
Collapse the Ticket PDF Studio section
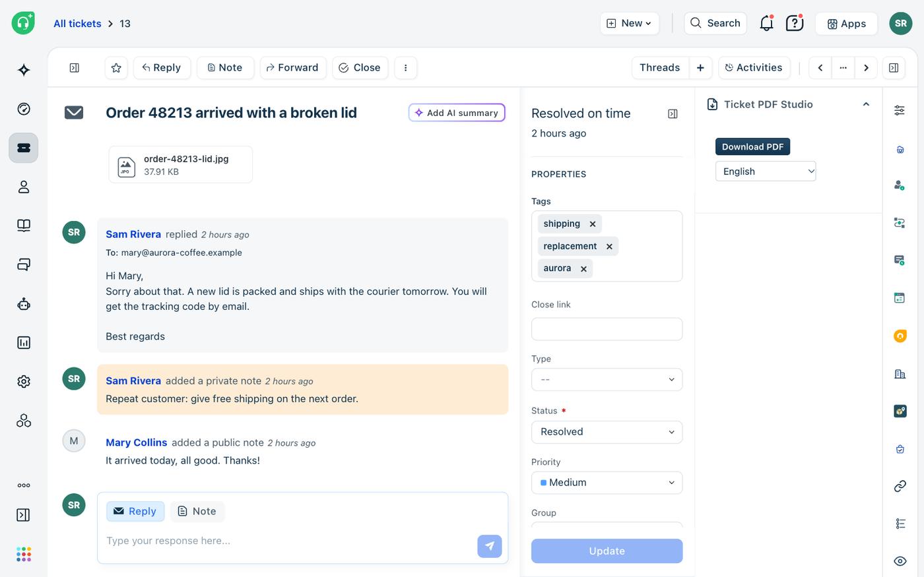[x=866, y=104]
